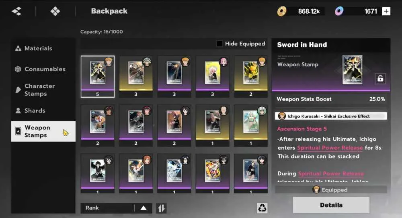
Task: Click the first Spiritual Power Release link
Action: click(x=330, y=148)
